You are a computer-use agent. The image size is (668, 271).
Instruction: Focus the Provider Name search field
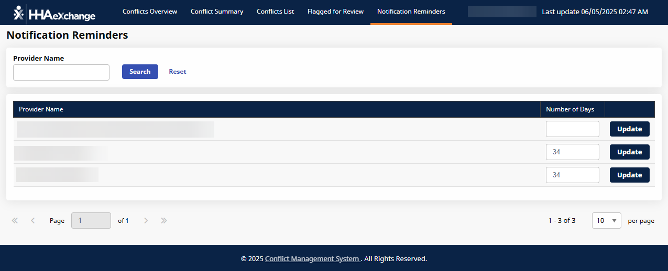(61, 73)
